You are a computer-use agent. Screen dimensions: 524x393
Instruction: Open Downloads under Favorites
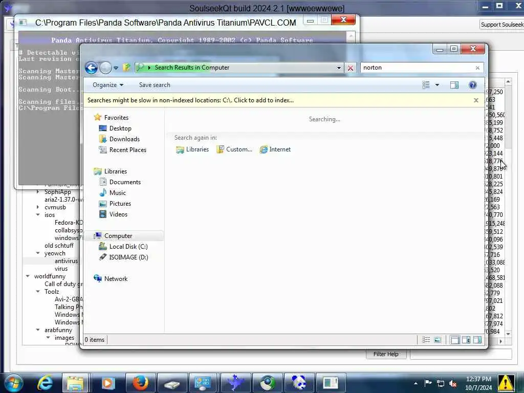pyautogui.click(x=124, y=139)
